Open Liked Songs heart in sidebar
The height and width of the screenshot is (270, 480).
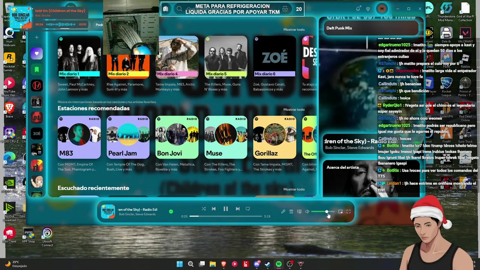tap(37, 54)
